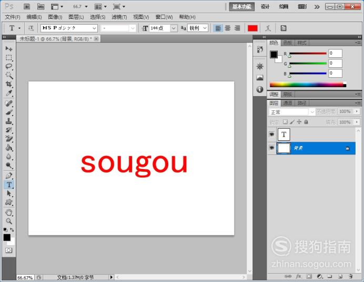Select the Clone Stamp tool
Image resolution: width=364 pixels, height=282 pixels.
click(9, 121)
